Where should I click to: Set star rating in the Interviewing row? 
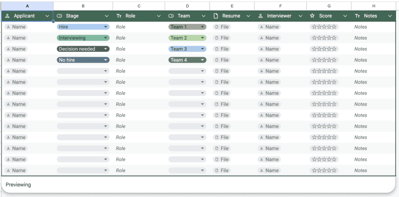(324, 38)
